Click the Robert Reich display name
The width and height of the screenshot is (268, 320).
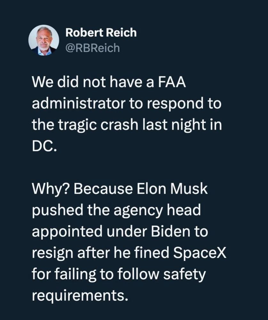tap(101, 33)
